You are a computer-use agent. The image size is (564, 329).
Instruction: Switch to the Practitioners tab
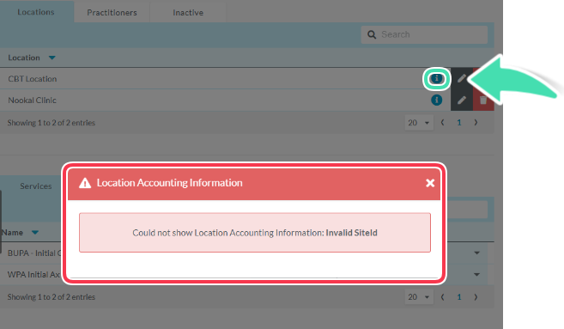[x=112, y=13]
